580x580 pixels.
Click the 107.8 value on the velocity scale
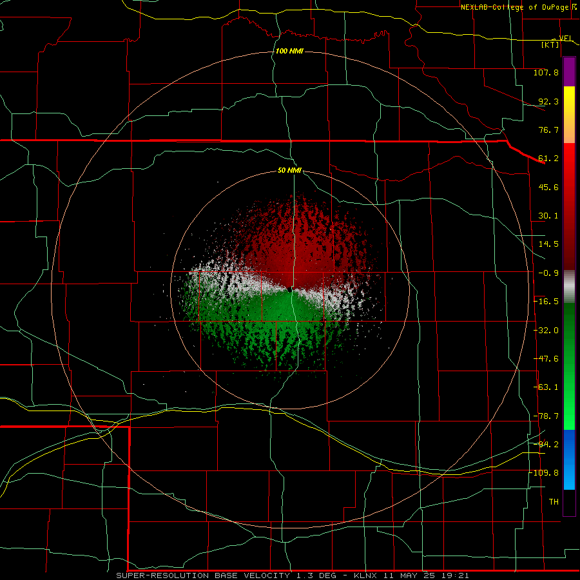(546, 72)
